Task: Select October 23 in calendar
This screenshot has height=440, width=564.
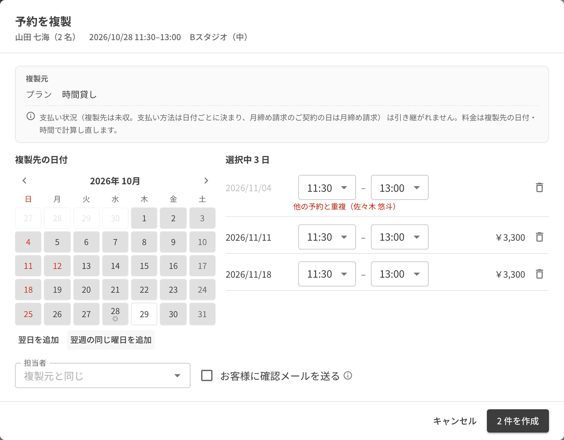Action: [173, 290]
